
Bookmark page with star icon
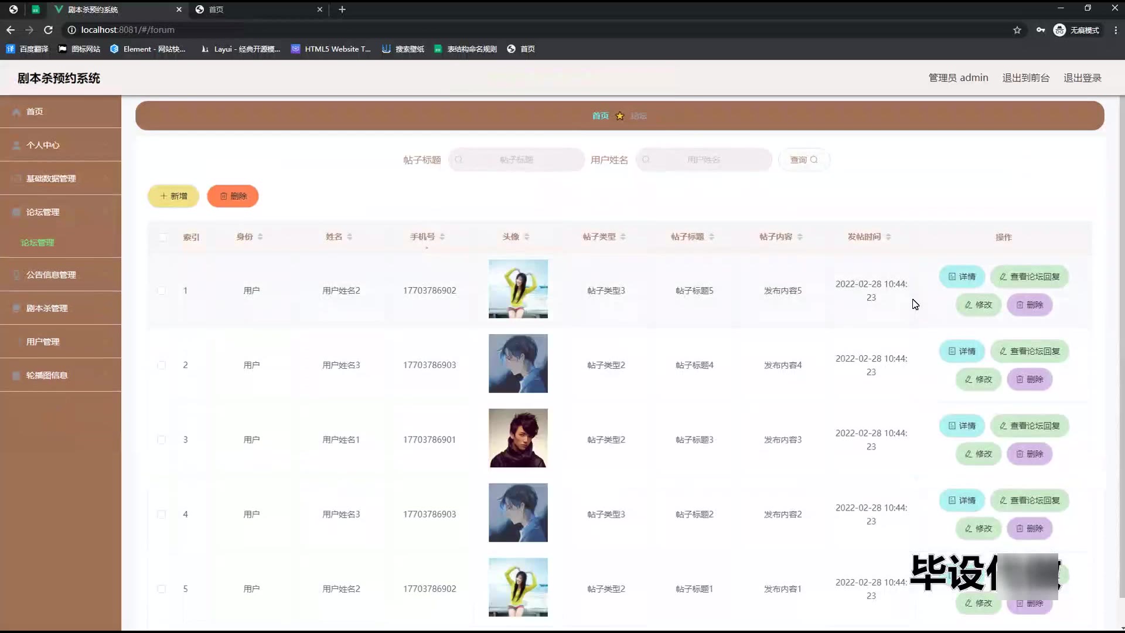point(1017,30)
